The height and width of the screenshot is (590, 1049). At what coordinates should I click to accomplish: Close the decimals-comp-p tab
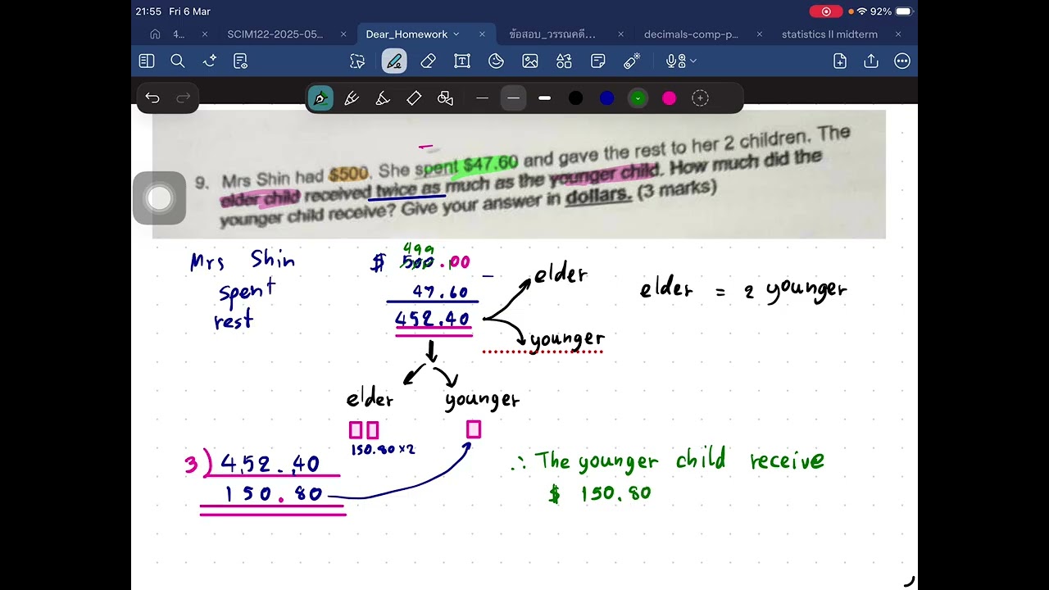(760, 34)
